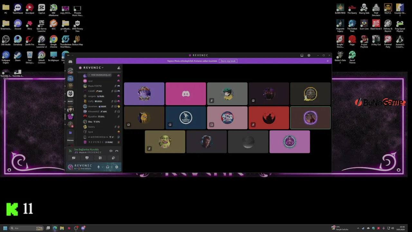Toggle noise suppression waveform icon
The height and width of the screenshot is (232, 412).
(111, 151)
